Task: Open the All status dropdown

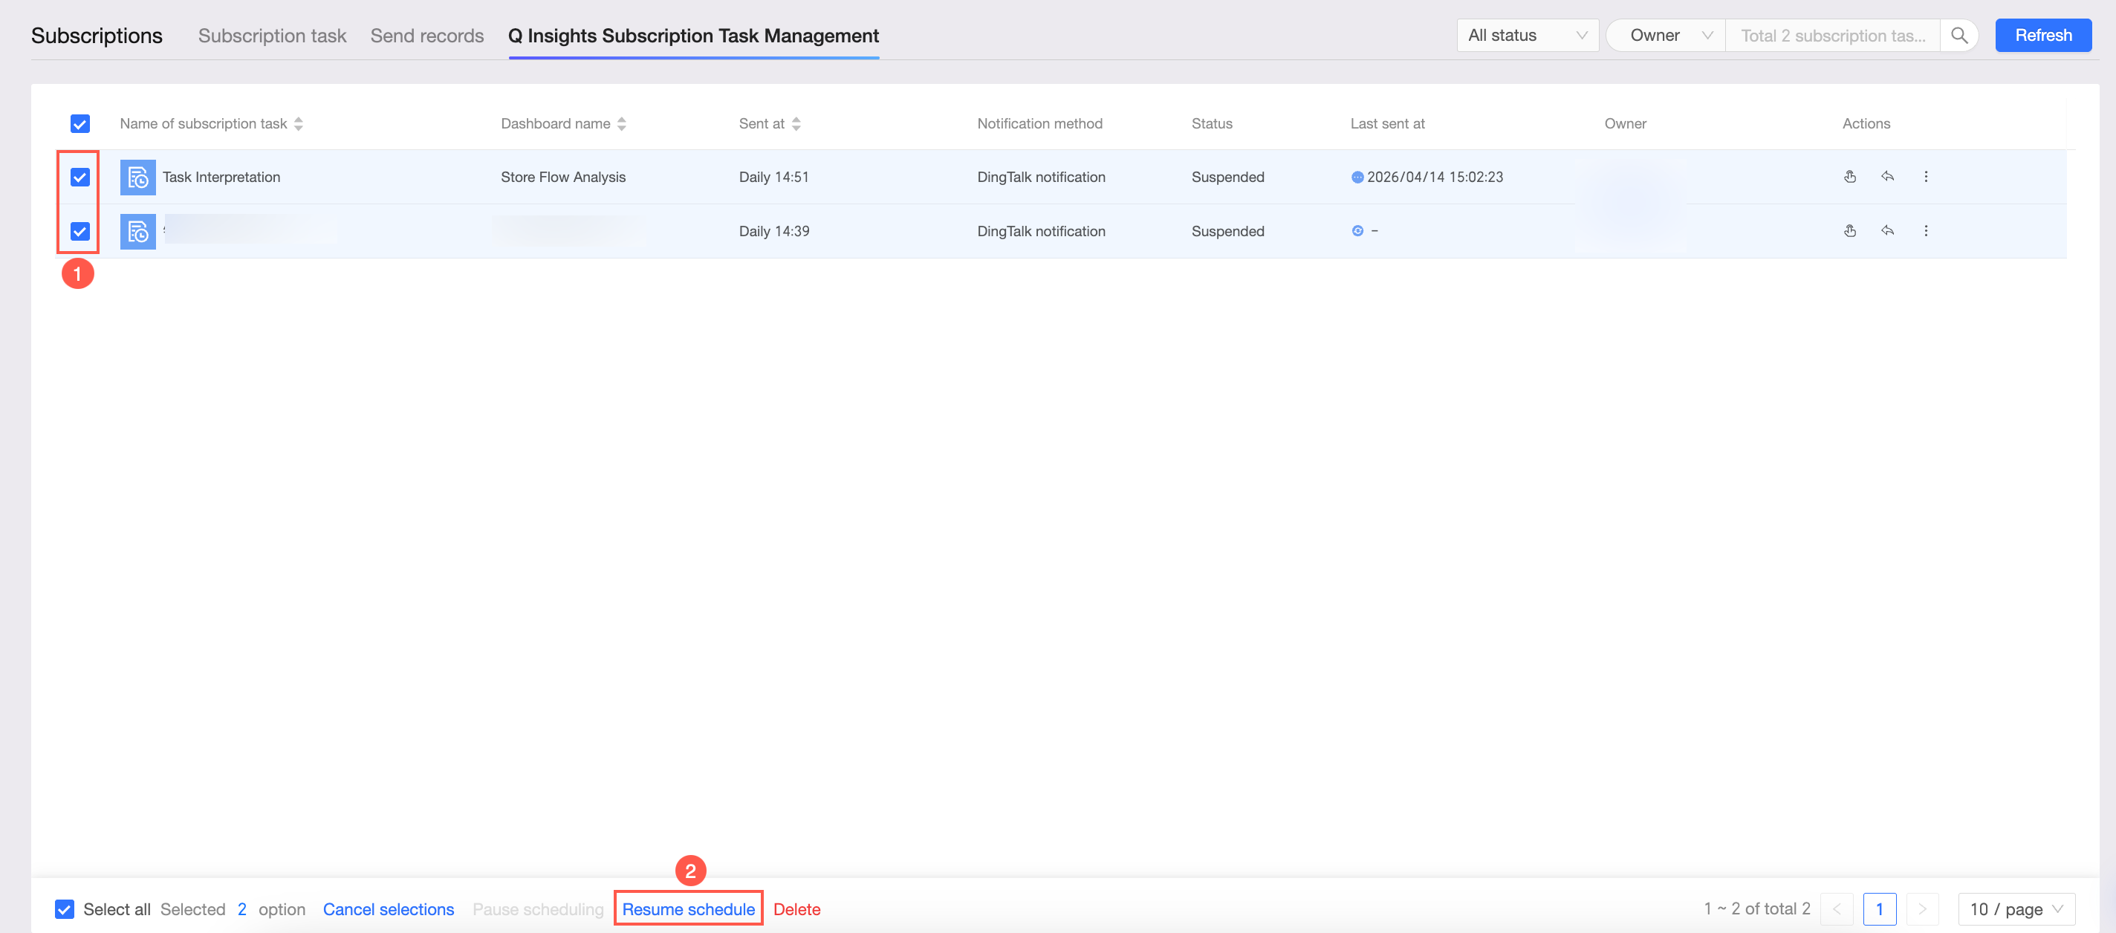Action: click(1527, 36)
